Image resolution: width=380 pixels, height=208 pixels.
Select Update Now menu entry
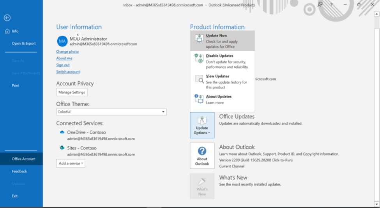223,41
